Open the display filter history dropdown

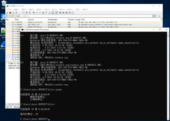tap(157, 16)
